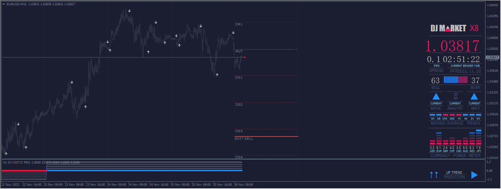Screen dimensions: 501x189
Task: Select the DS3 support label
Action: (x=239, y=131)
